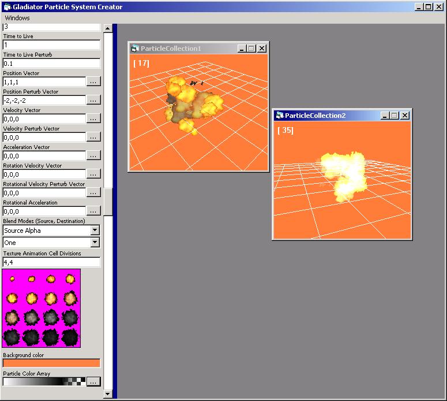Click the ParticleCollection2 title bar
Screen dimensions: 447x401
point(342,116)
